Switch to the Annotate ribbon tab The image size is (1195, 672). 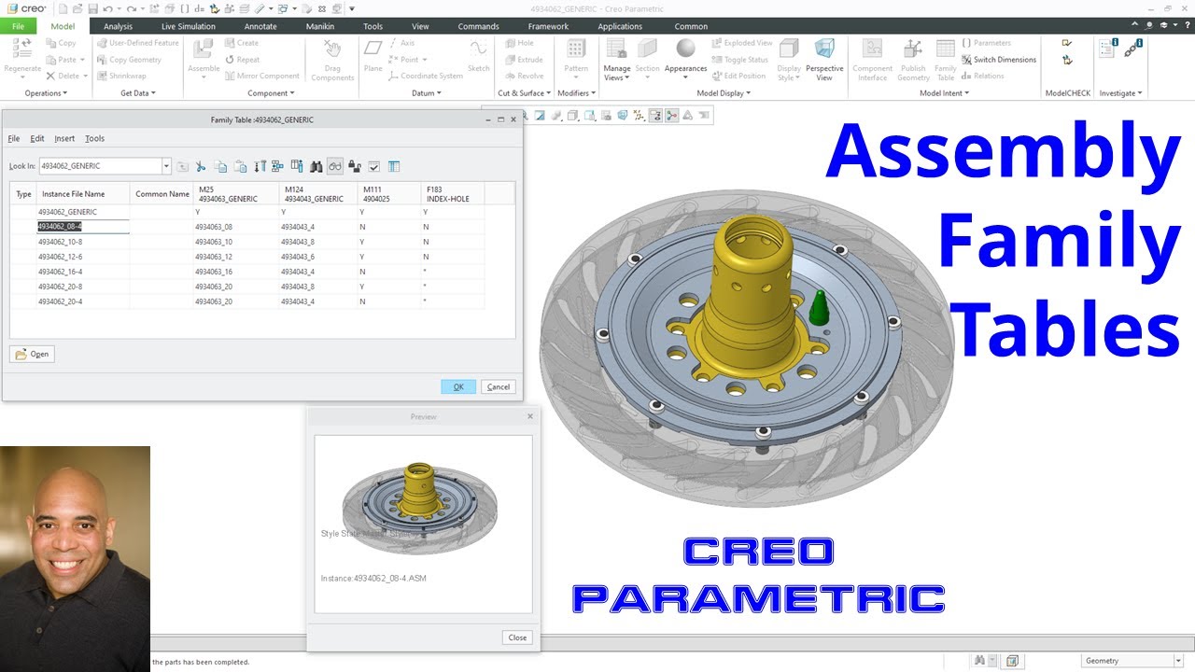[x=260, y=26]
